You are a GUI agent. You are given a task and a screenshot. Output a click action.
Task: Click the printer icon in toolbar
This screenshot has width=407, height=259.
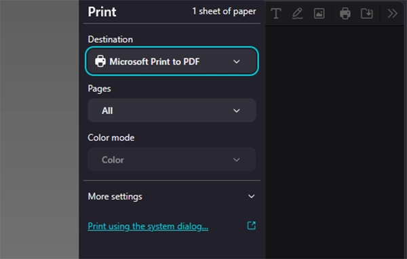[345, 14]
